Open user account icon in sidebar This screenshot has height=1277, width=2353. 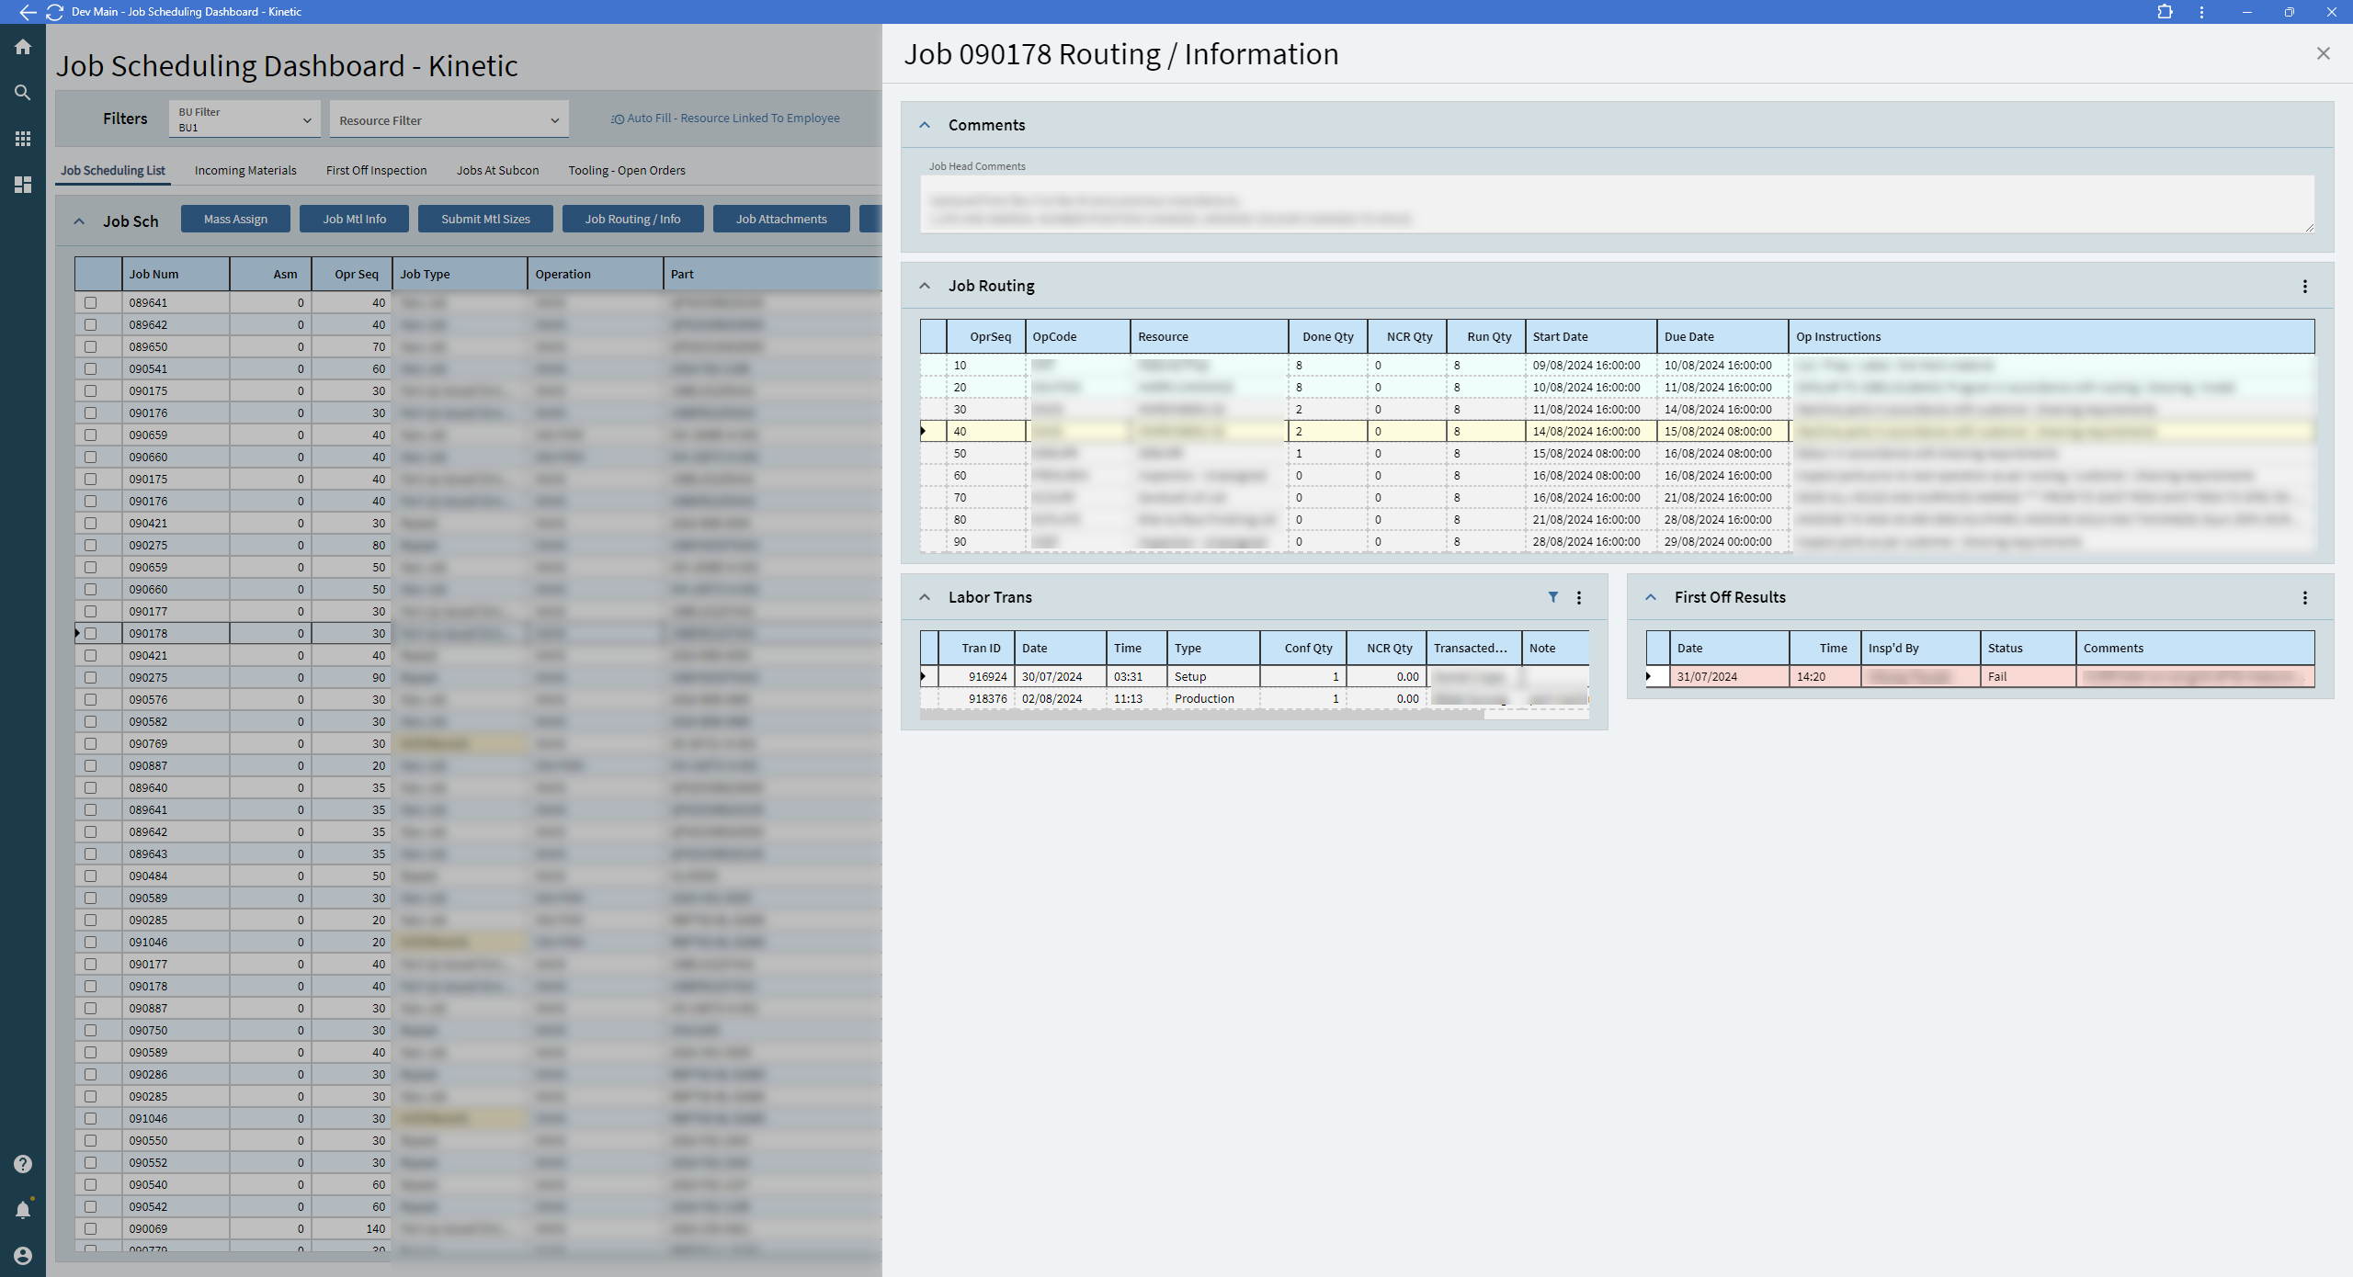(23, 1256)
